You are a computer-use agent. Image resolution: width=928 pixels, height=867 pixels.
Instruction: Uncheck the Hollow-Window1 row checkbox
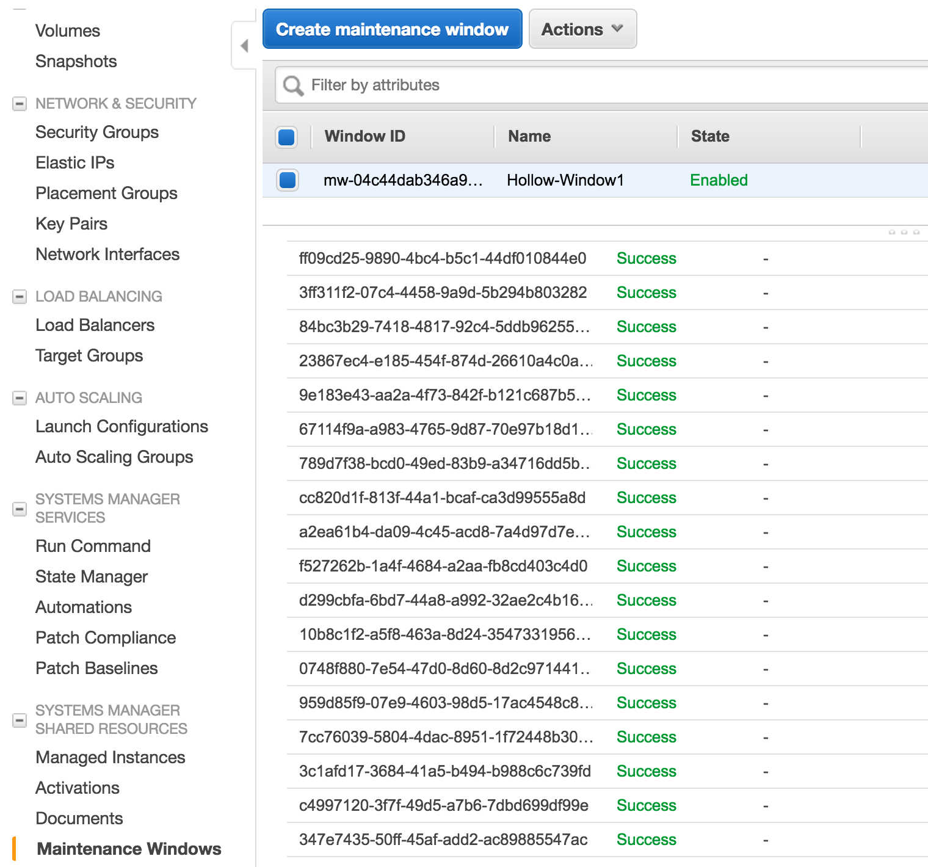pyautogui.click(x=287, y=180)
